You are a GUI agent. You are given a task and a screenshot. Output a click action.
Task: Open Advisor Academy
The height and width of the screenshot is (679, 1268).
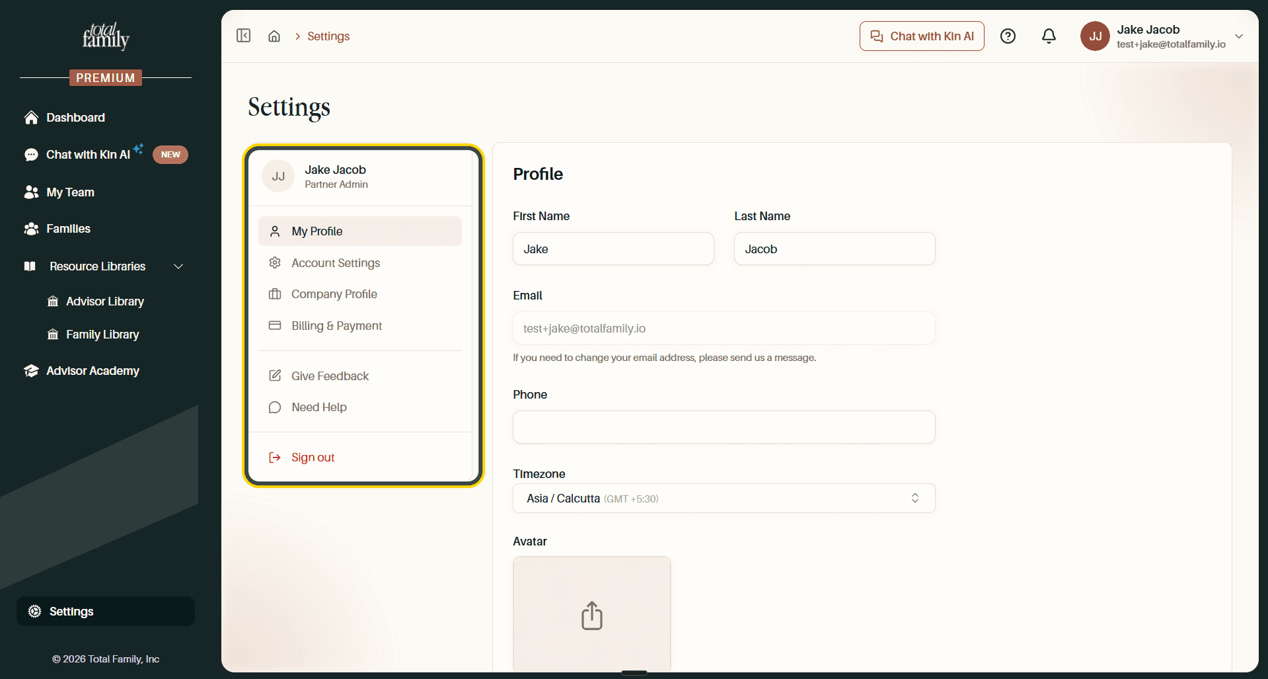click(x=93, y=371)
